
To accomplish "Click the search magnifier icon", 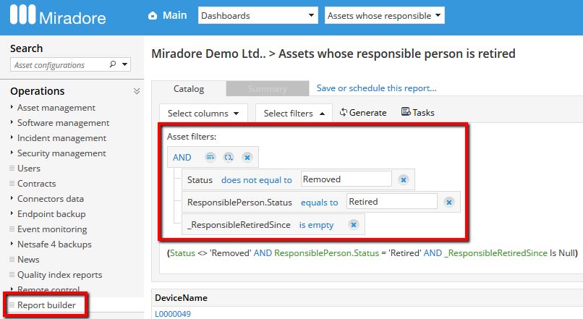I will tap(113, 64).
